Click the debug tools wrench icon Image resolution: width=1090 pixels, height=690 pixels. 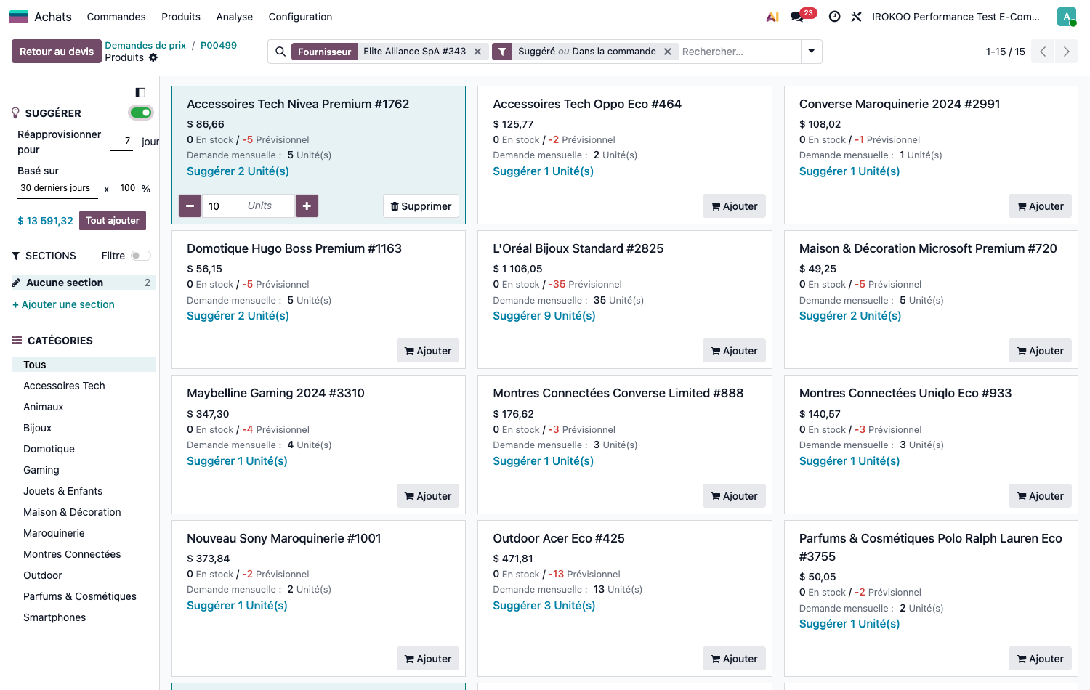856,17
